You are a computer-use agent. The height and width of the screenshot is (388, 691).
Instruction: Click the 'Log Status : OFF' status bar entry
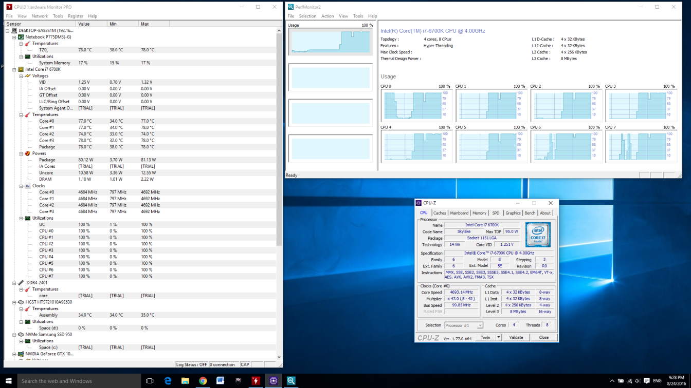coord(191,364)
